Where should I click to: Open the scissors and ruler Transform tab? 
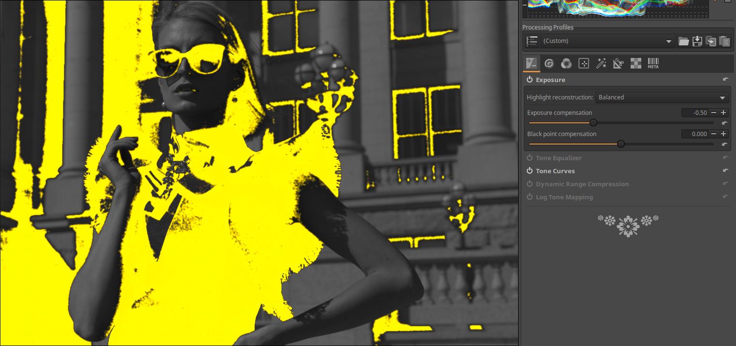[618, 63]
